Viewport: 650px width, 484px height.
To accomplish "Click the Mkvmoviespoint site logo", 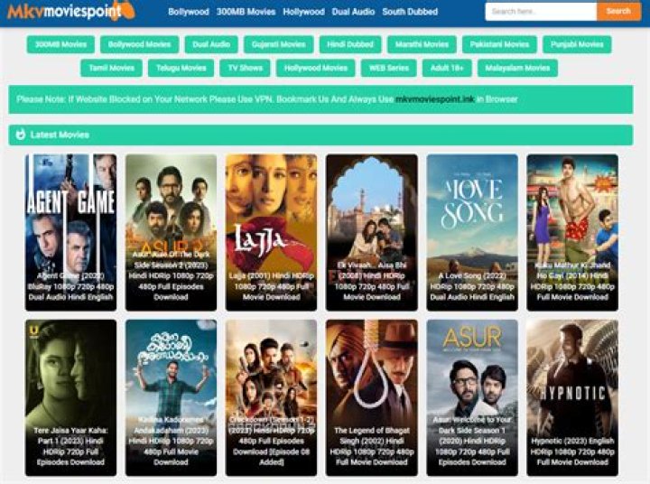I will 71,11.
